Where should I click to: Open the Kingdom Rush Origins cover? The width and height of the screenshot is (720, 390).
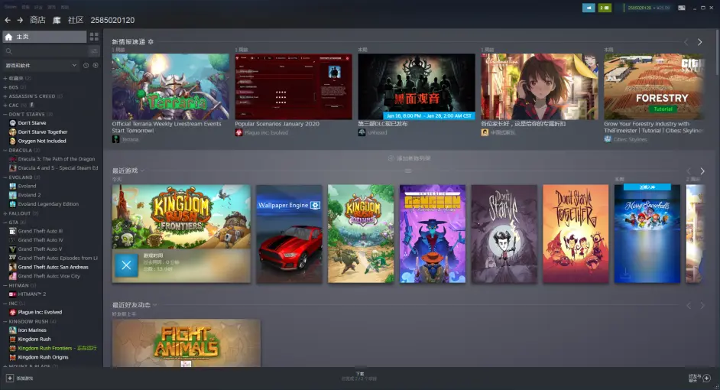[361, 234]
